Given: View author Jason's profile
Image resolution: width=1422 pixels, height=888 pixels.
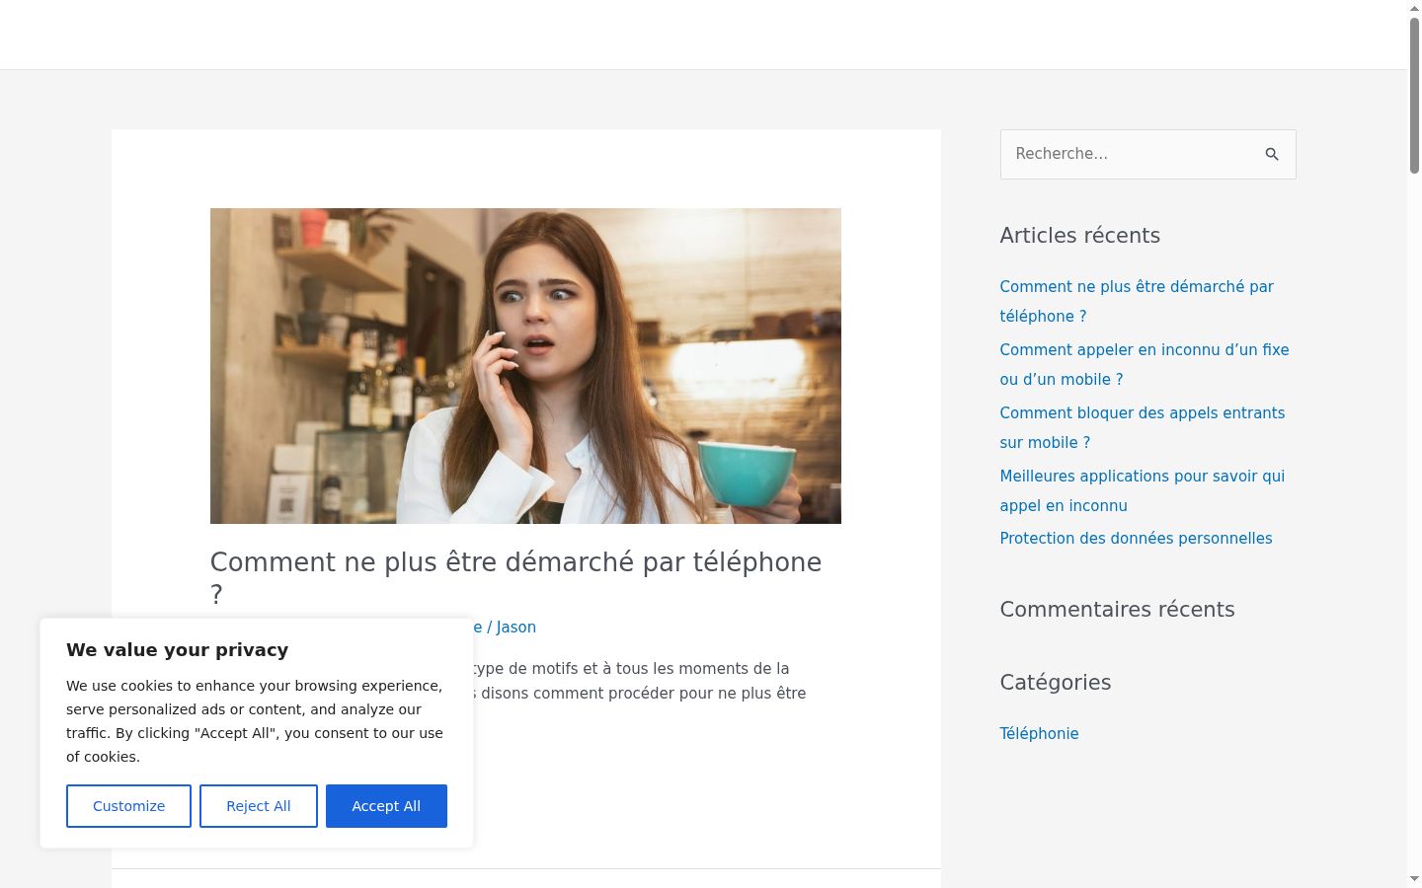Looking at the screenshot, I should [x=516, y=627].
